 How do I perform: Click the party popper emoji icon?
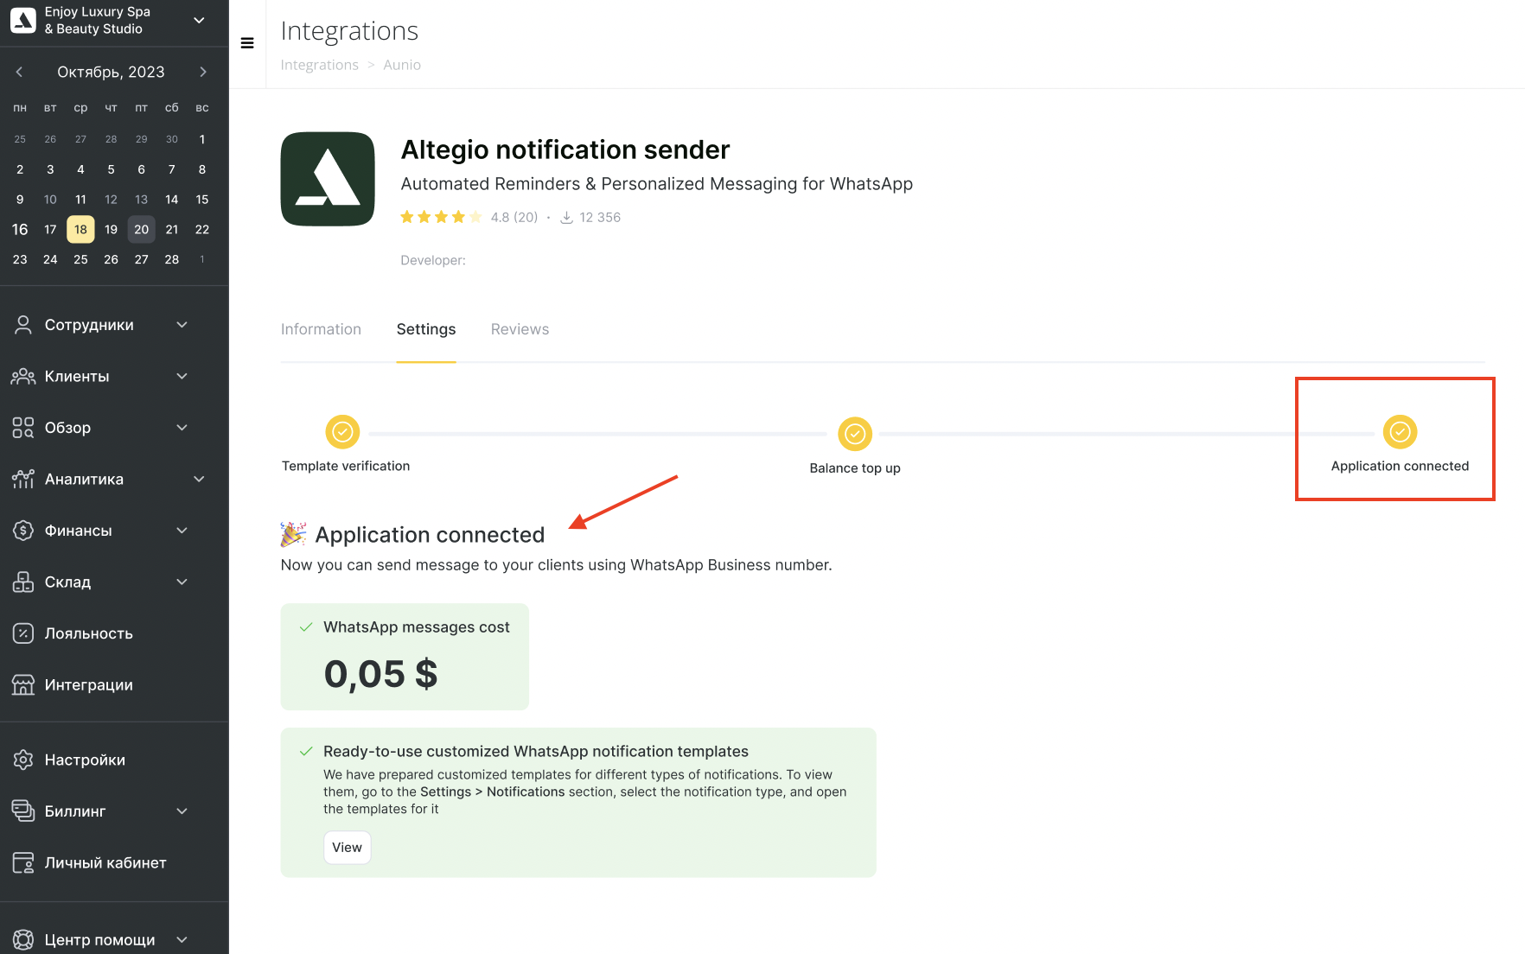pos(293,535)
